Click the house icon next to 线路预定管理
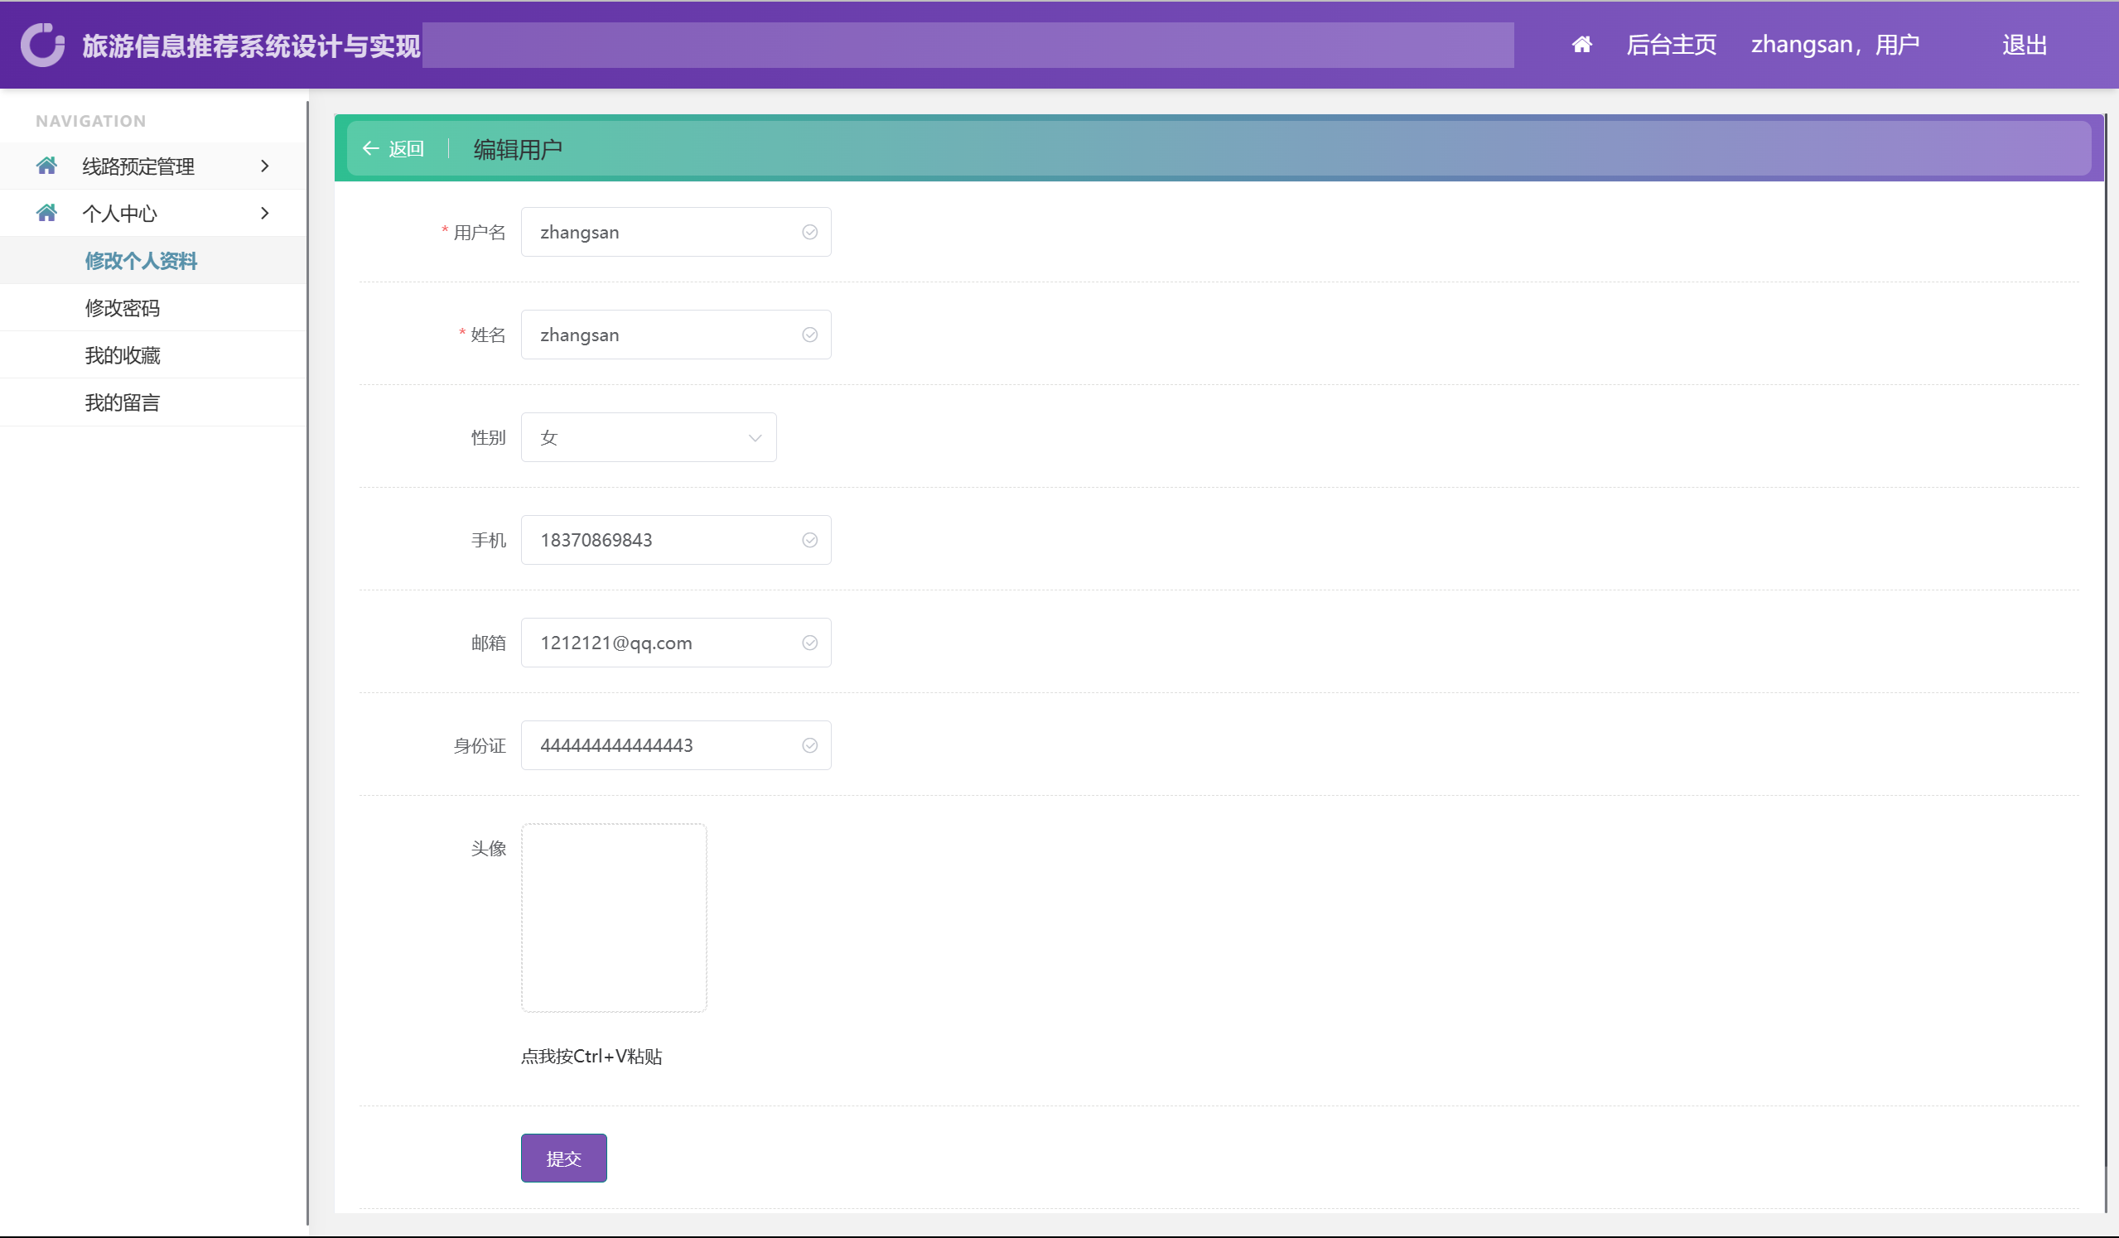2119x1238 pixels. click(x=47, y=166)
